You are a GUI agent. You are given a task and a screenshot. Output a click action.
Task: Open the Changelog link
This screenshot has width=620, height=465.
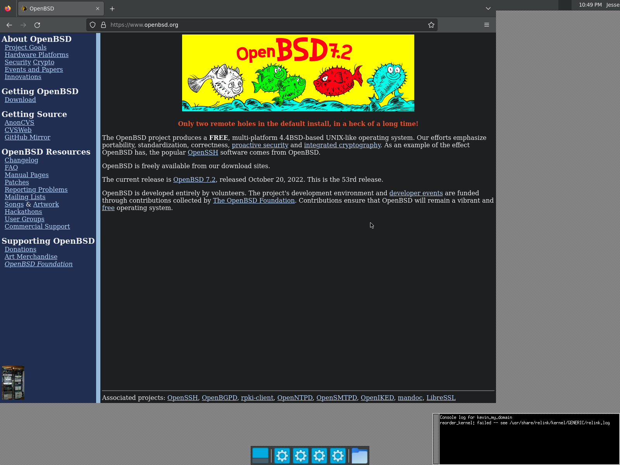(21, 160)
